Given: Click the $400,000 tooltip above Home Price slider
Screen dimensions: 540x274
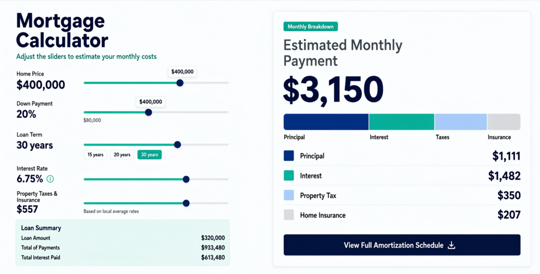Looking at the screenshot, I should 182,72.
